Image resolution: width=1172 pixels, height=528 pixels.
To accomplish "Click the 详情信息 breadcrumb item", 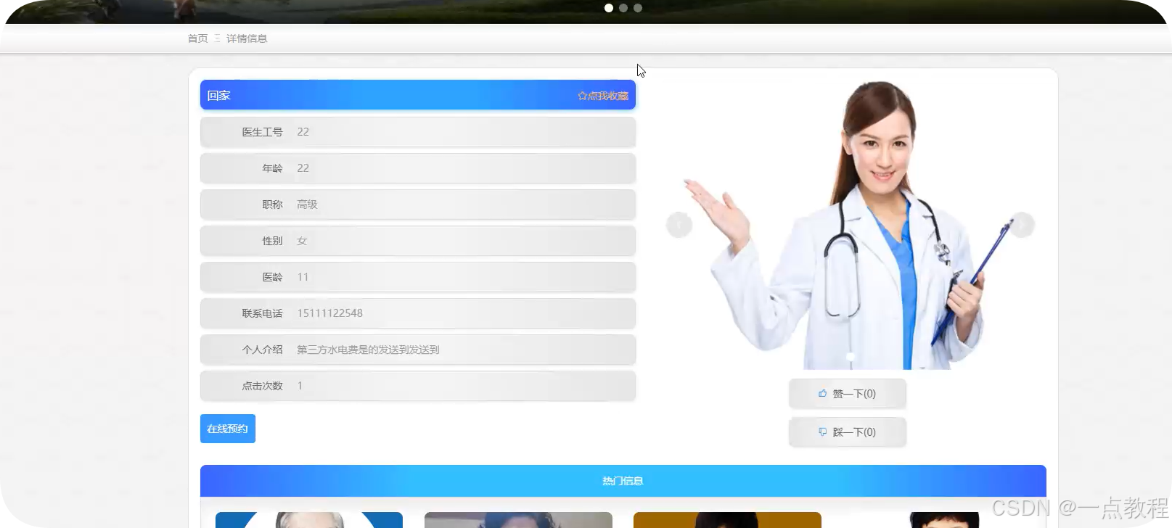I will (x=247, y=38).
